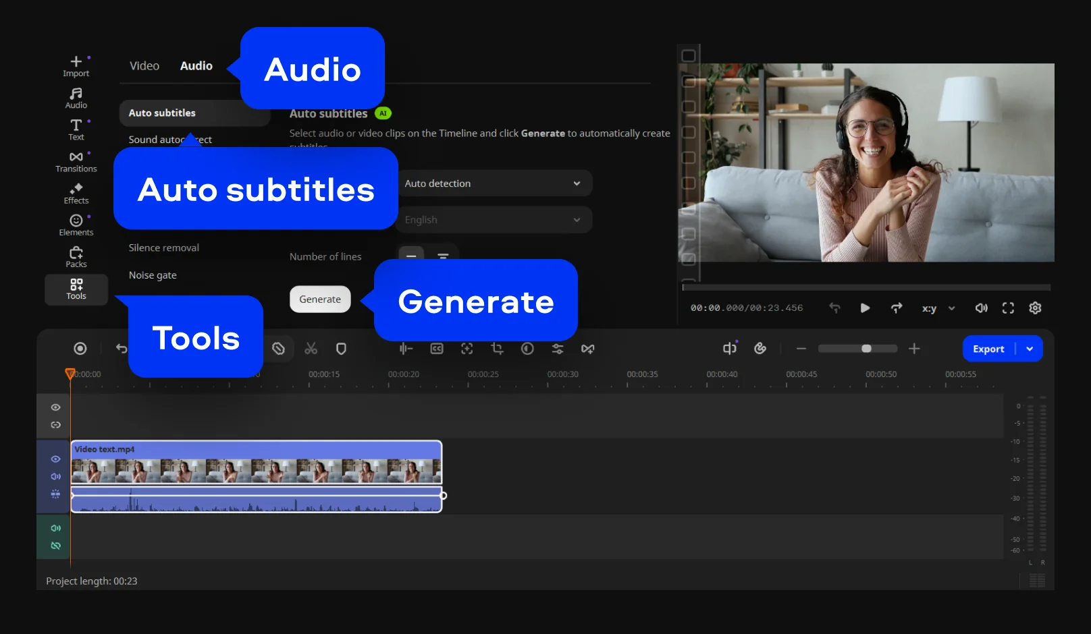Screen dimensions: 1091x634
Task: Select Sound autocorrect in the tools list
Action: 170,140
